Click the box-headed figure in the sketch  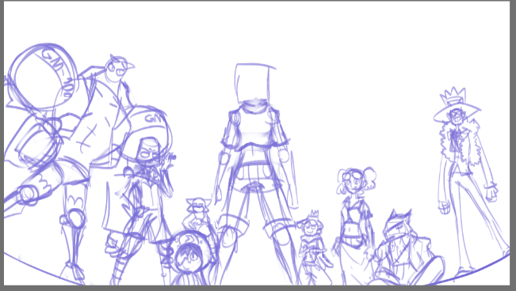255,174
